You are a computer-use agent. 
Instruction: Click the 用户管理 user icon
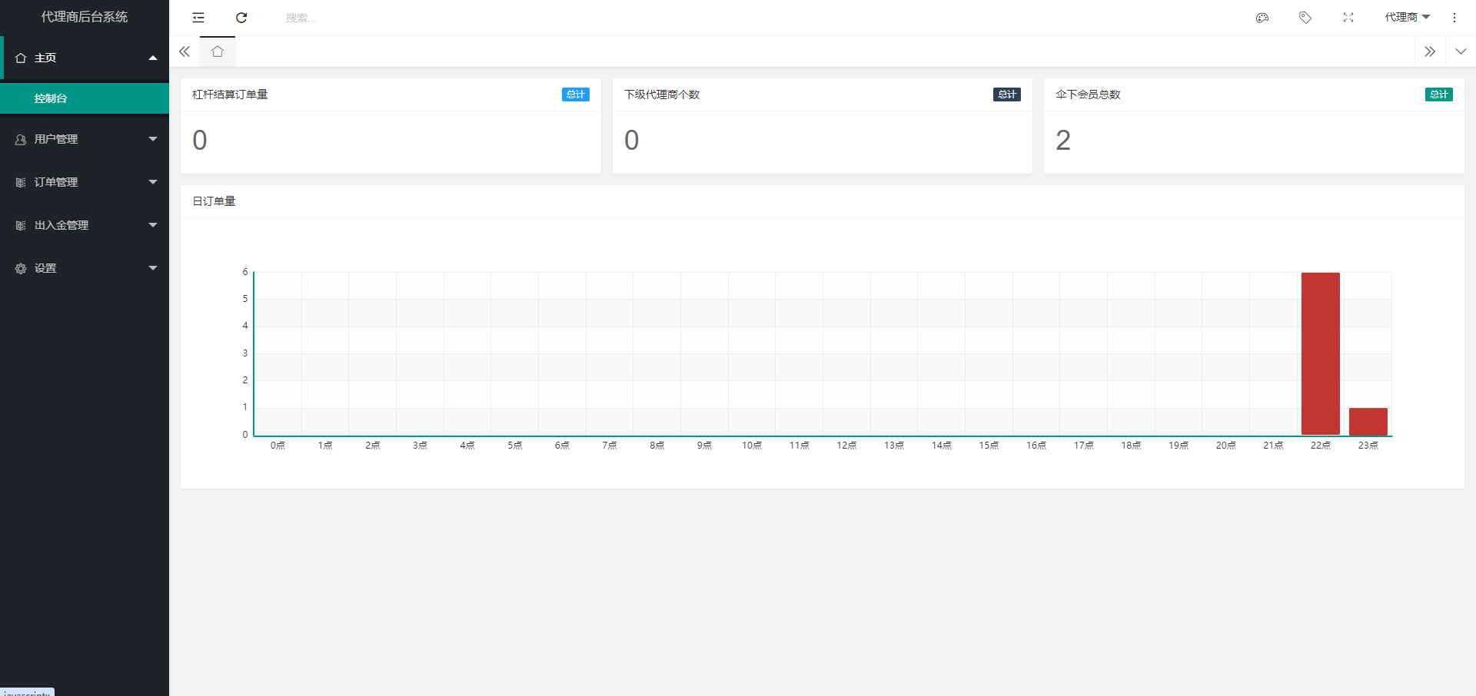(21, 139)
